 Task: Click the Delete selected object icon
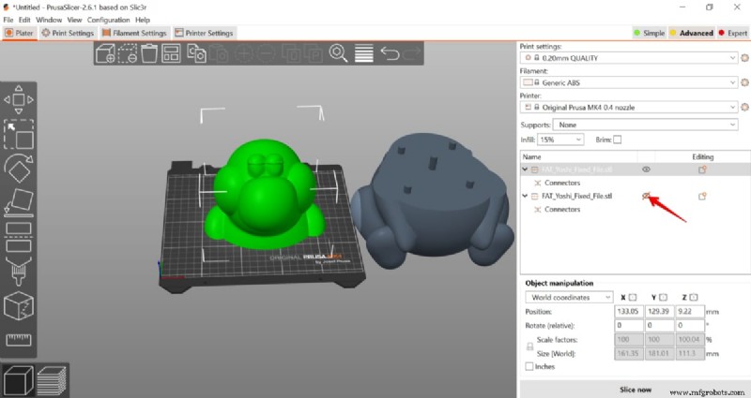pos(128,53)
